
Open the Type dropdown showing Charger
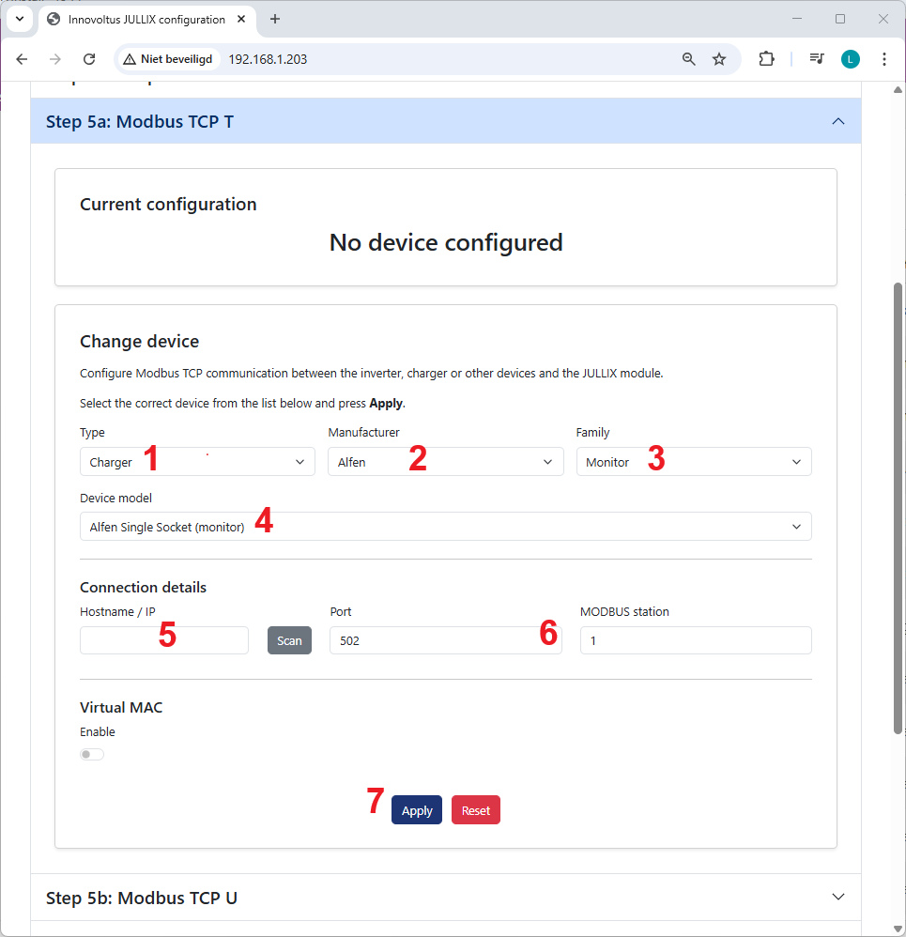pyautogui.click(x=197, y=462)
